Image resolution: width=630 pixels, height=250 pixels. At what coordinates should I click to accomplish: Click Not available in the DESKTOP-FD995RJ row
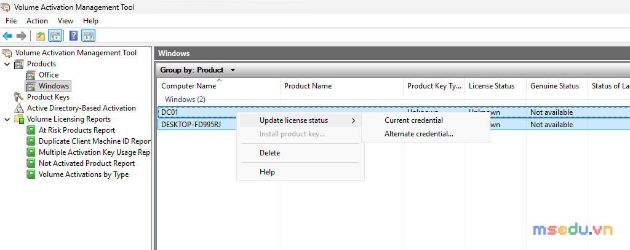click(x=551, y=125)
